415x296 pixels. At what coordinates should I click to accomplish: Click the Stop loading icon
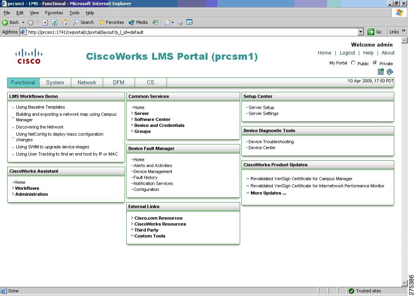pyautogui.click(x=45, y=22)
